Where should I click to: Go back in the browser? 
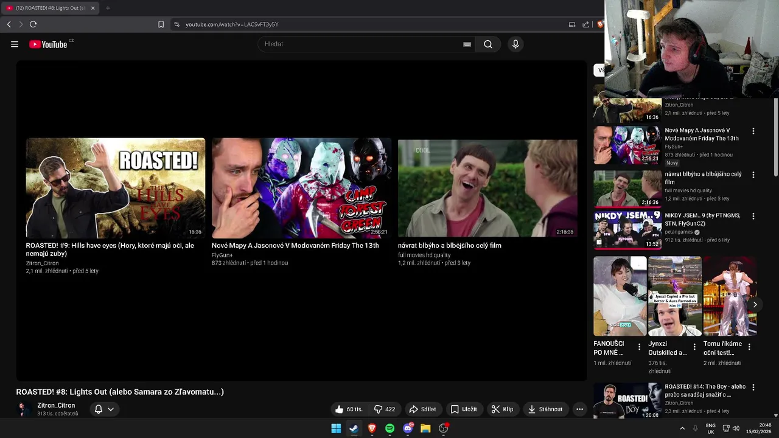click(9, 24)
